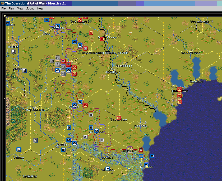Select the gray unit near Bacau
Screen dimensions: 222x181
click(24, 70)
